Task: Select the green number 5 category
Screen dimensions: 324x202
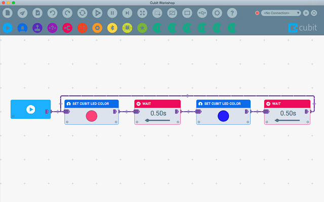Action: point(217,28)
